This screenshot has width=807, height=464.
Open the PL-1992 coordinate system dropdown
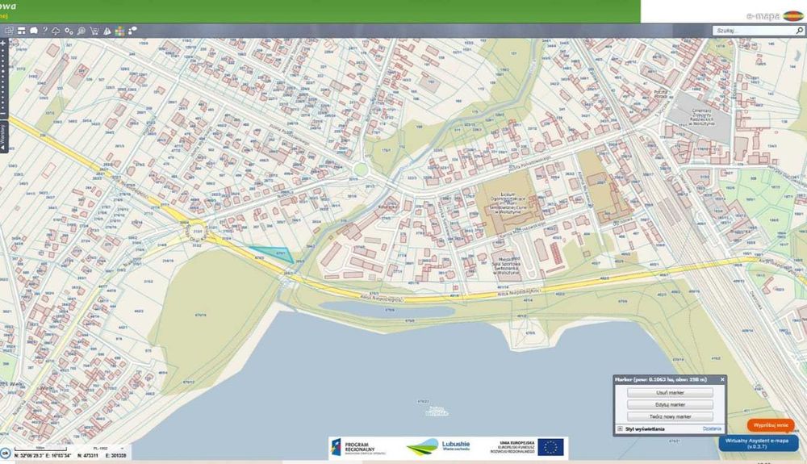(107, 449)
